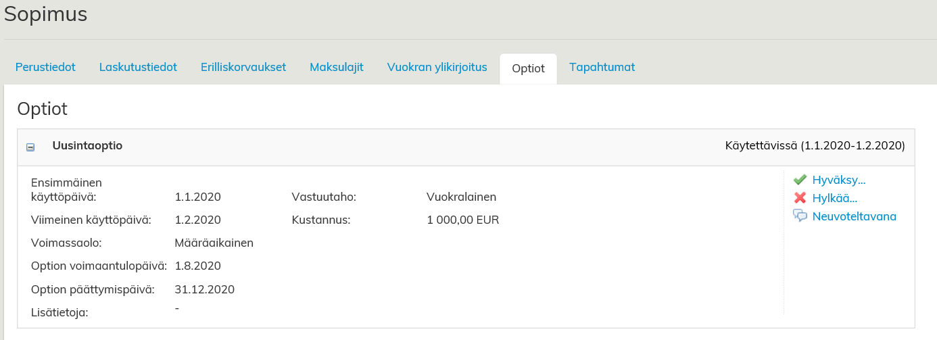Mark option as Neuvoteltavana
Screen dimensions: 937x340
click(x=854, y=216)
